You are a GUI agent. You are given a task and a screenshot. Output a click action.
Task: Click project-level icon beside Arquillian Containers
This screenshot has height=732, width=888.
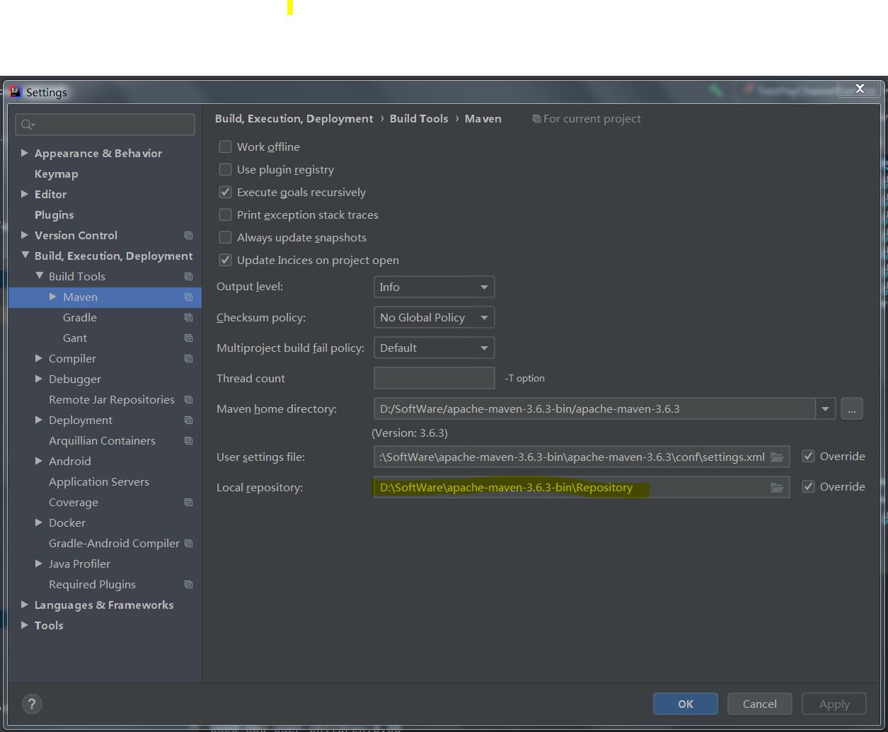point(188,441)
